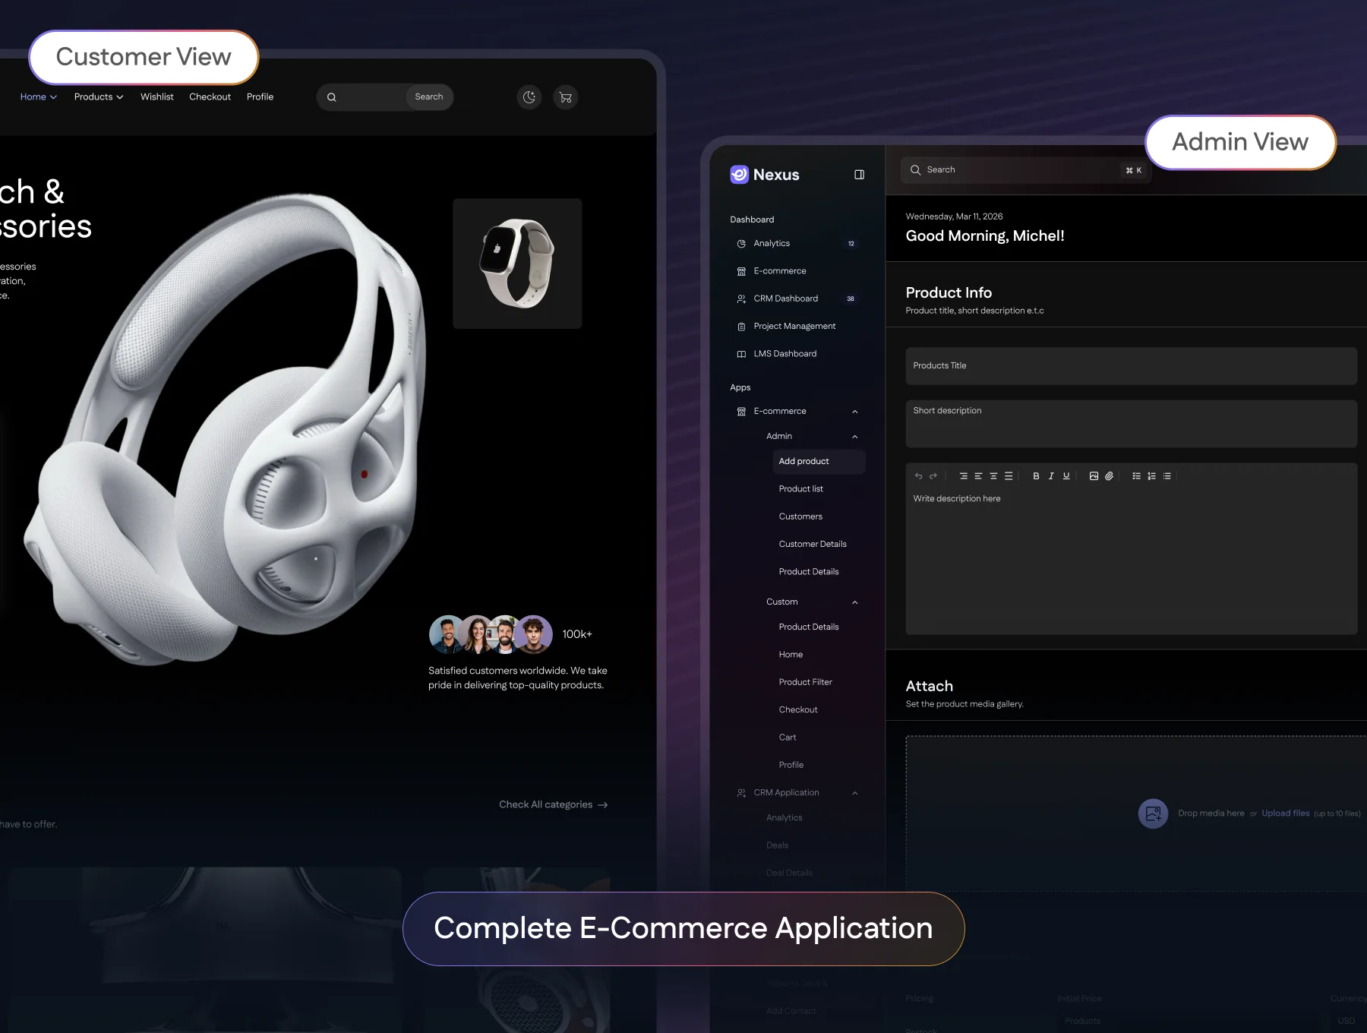Screen dimensions: 1367x1033
Task: Click the Good Morning, Michel! greeting
Action: pos(985,236)
